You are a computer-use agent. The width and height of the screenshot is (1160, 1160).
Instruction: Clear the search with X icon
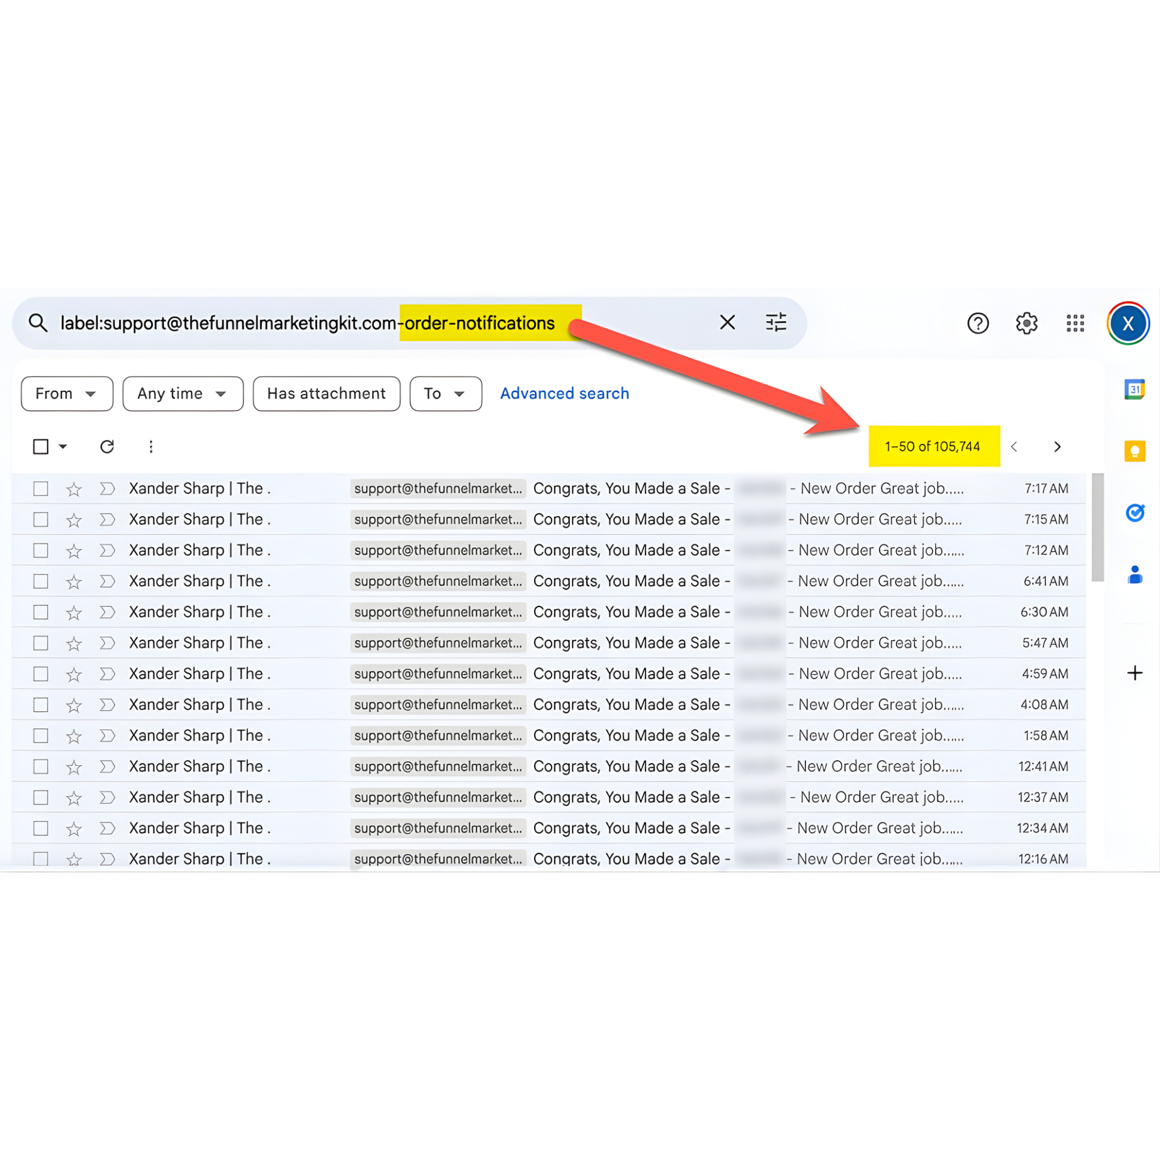727,322
